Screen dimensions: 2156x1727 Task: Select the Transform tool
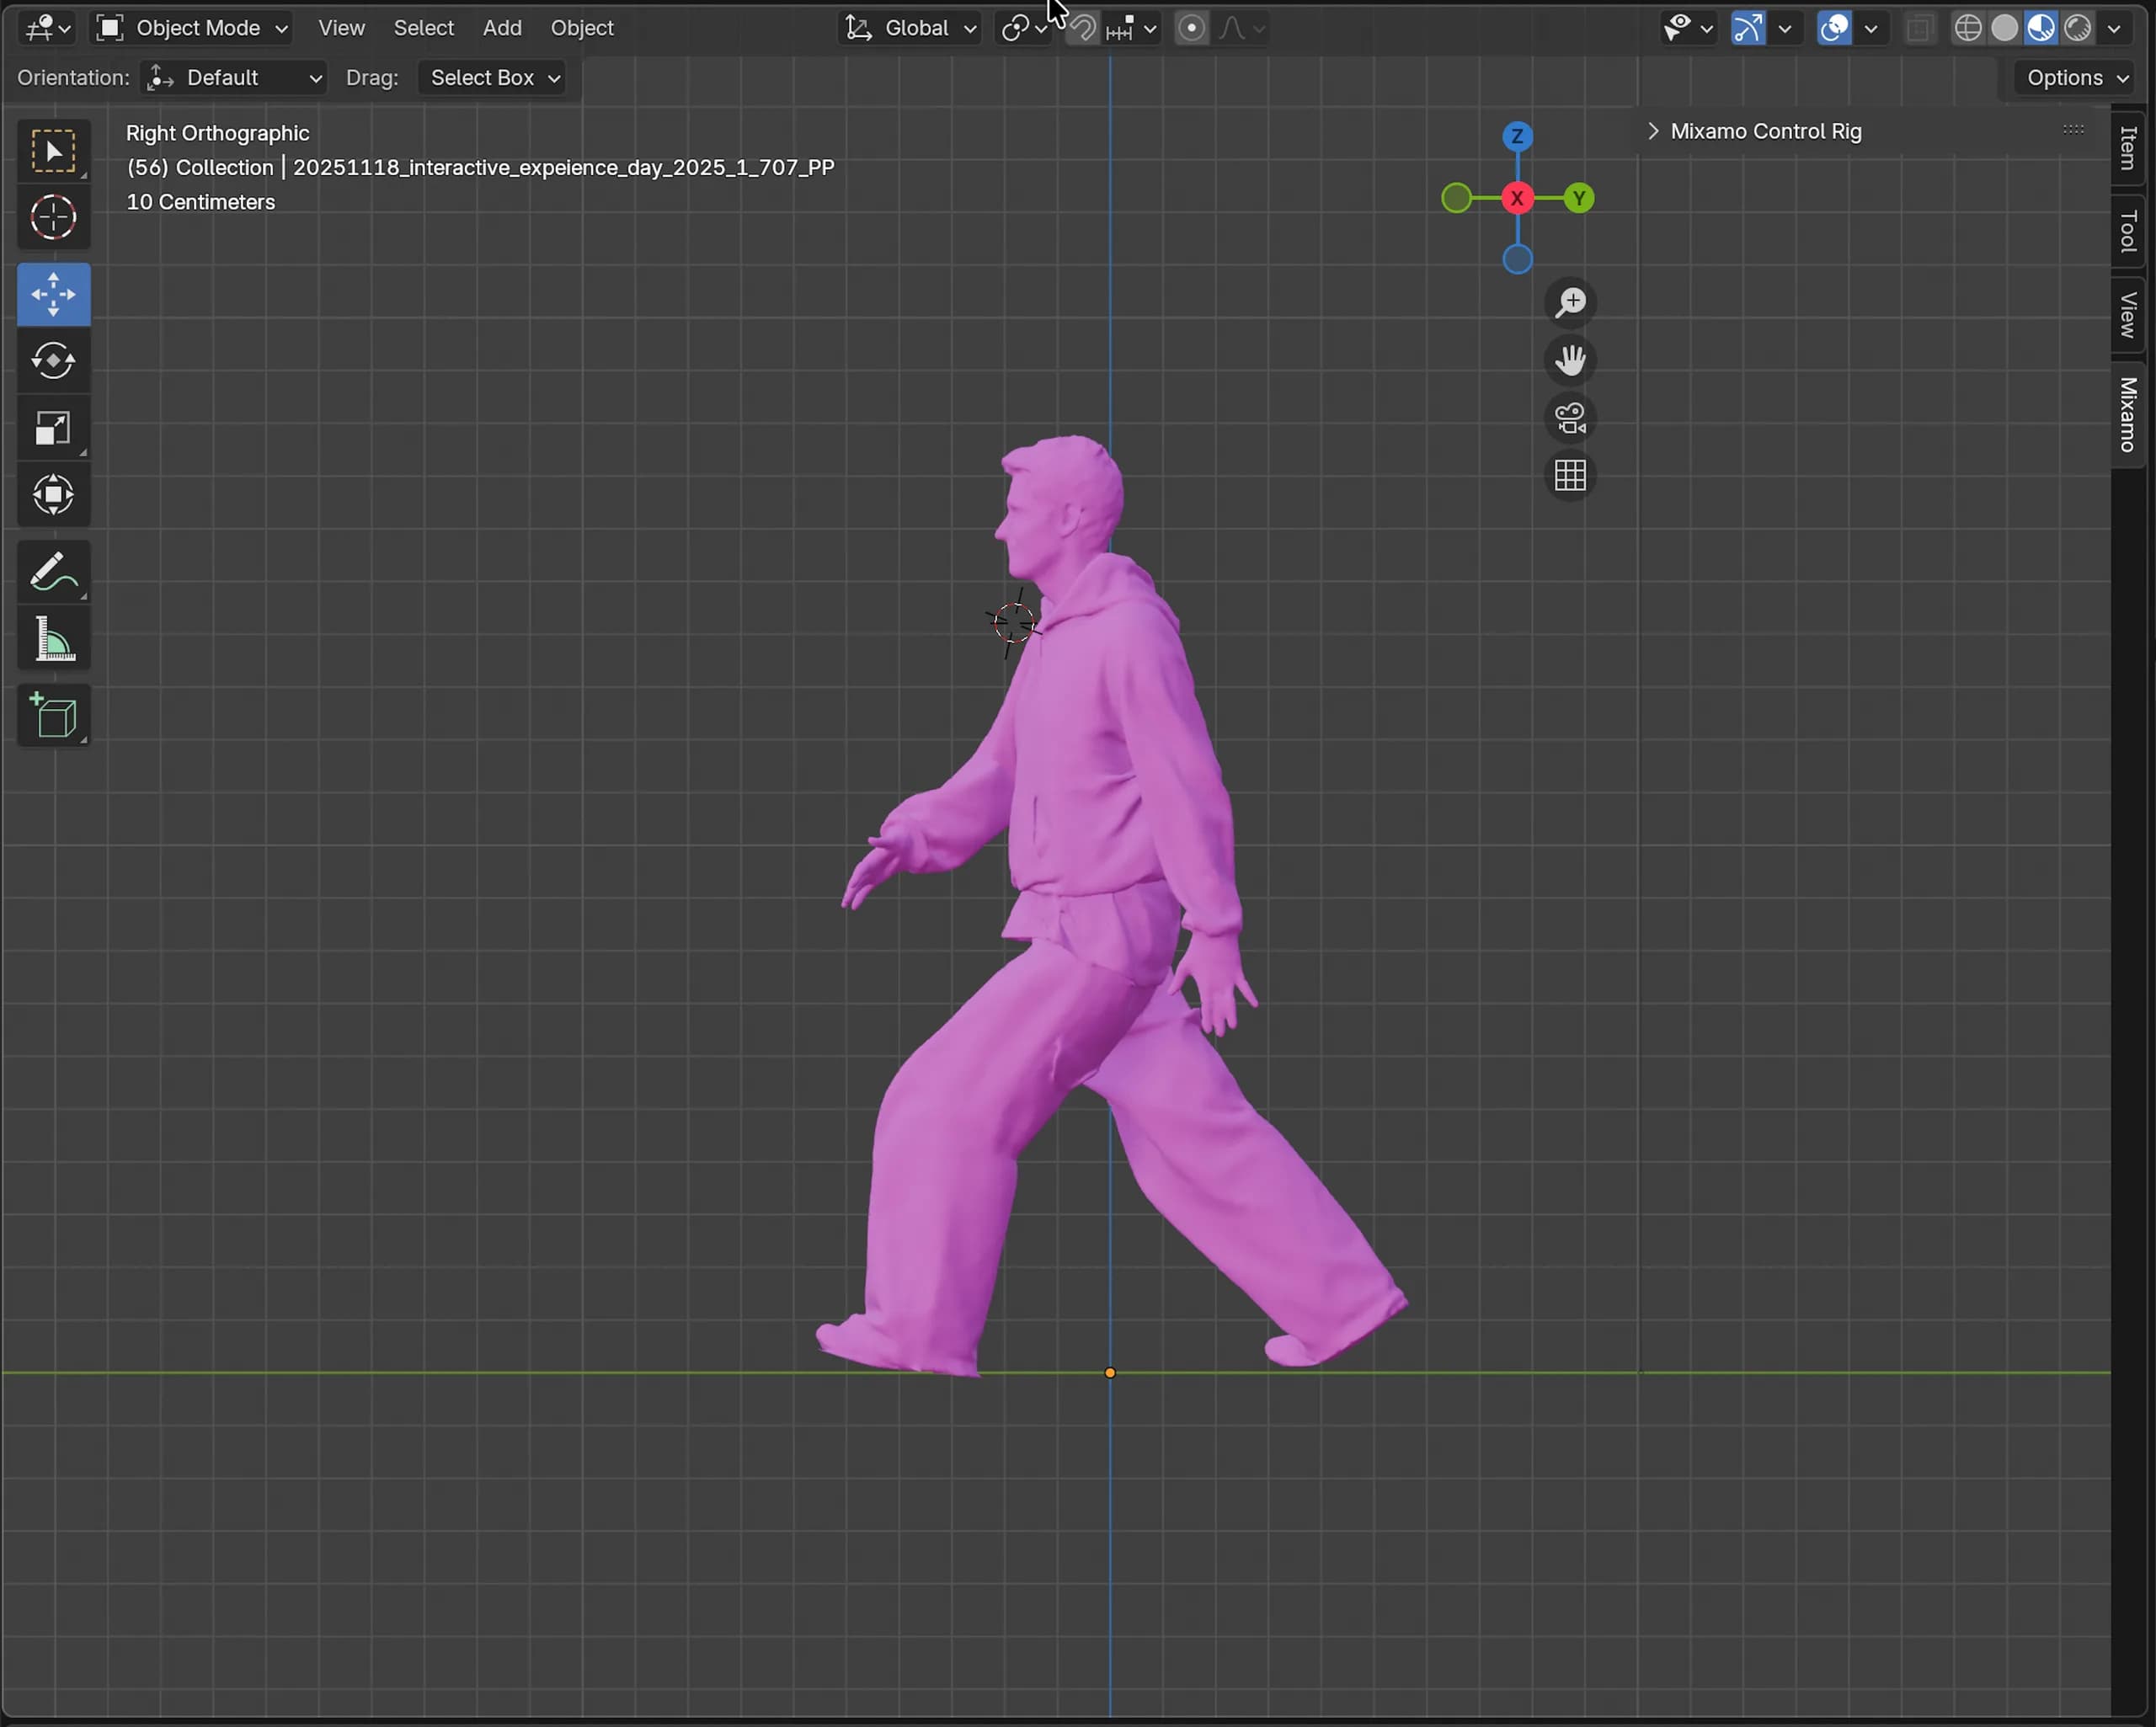53,495
